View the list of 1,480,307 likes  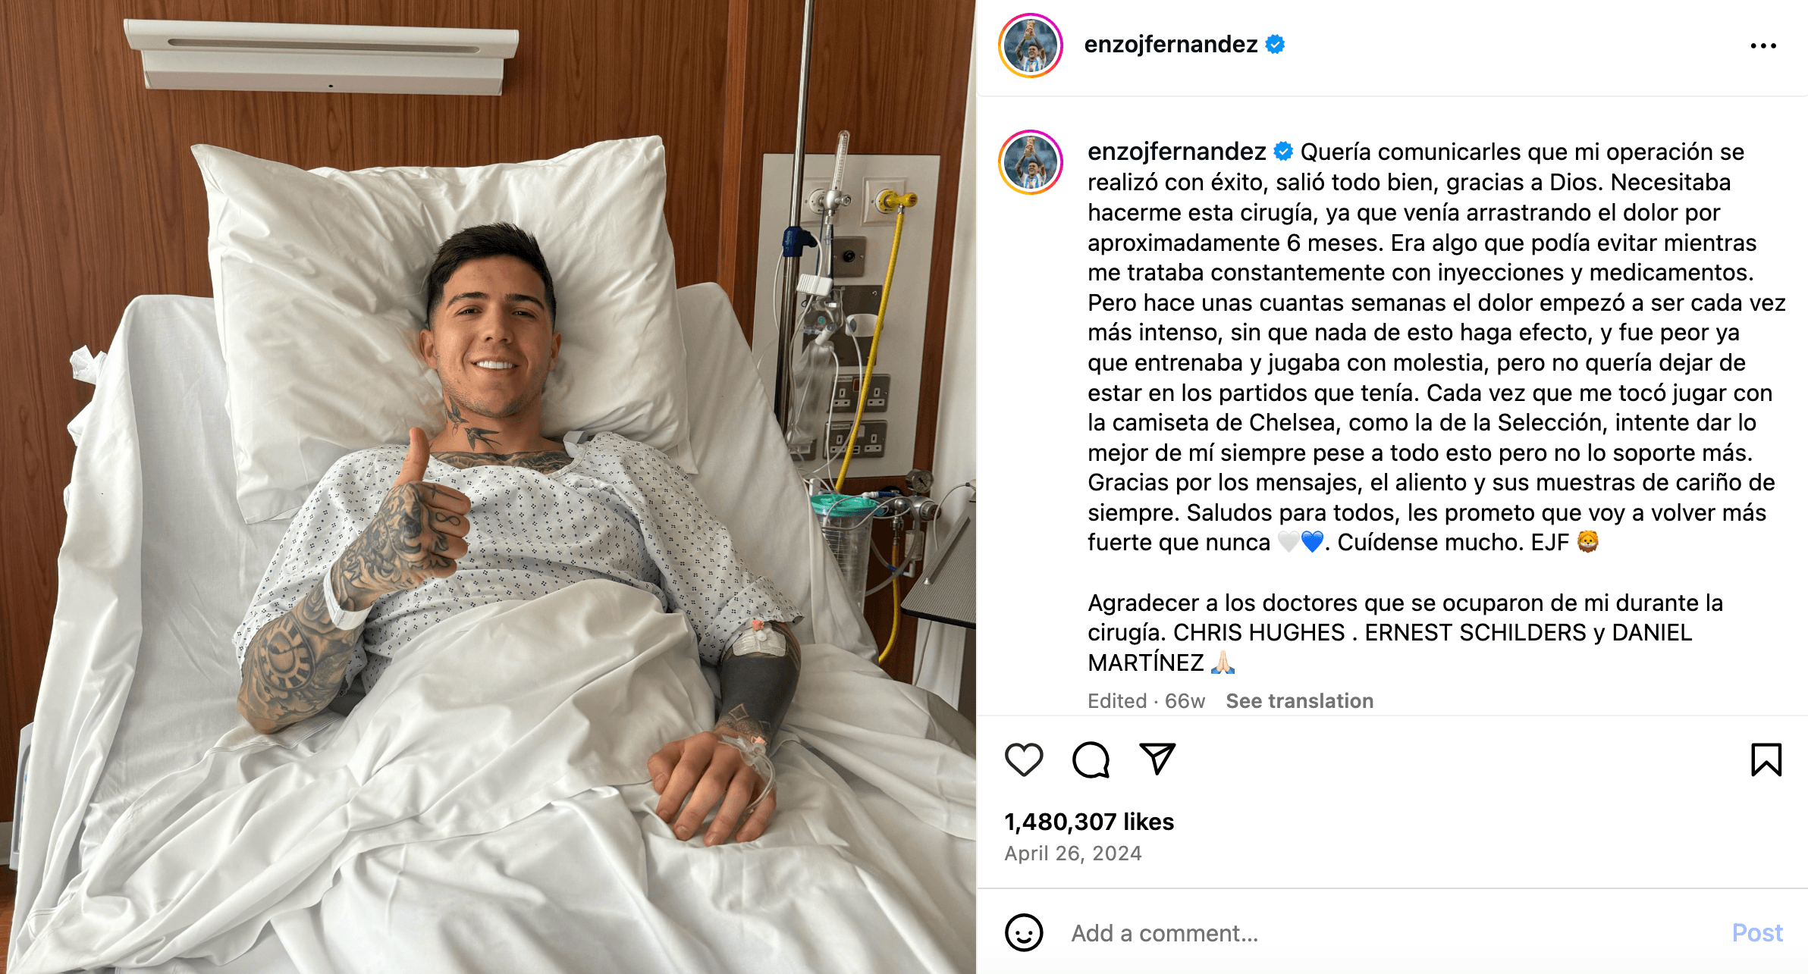point(1089,822)
